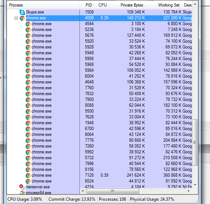210x204 pixels.
Task: Click Working Set value 360 868 K
Action: pos(172,175)
